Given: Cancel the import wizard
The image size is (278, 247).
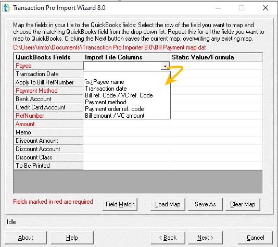Looking at the screenshot, I should click(x=255, y=238).
